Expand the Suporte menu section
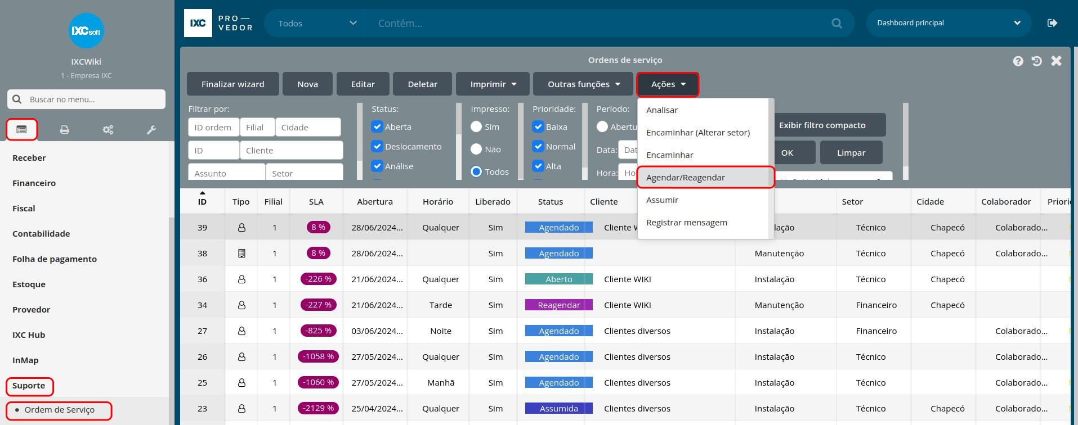Image resolution: width=1078 pixels, height=425 pixels. coord(29,386)
